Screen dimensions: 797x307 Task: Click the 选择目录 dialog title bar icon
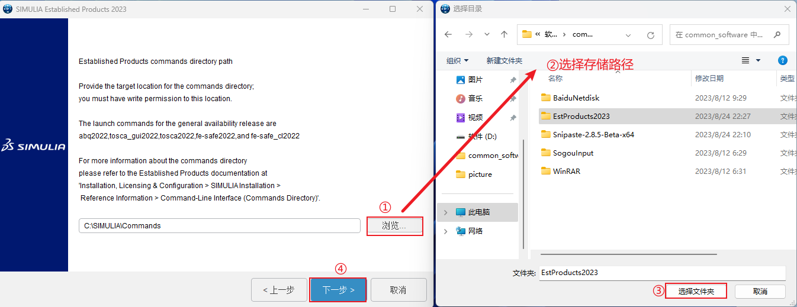point(444,8)
